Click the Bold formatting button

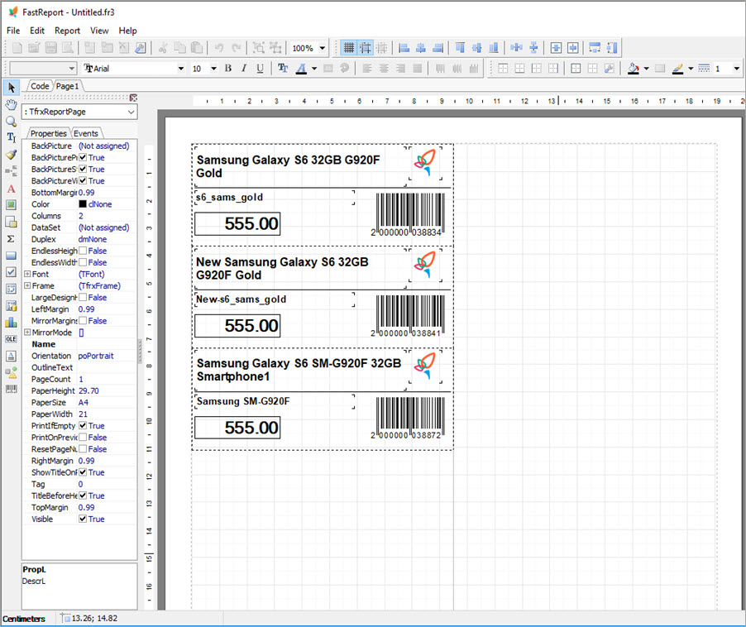point(228,69)
